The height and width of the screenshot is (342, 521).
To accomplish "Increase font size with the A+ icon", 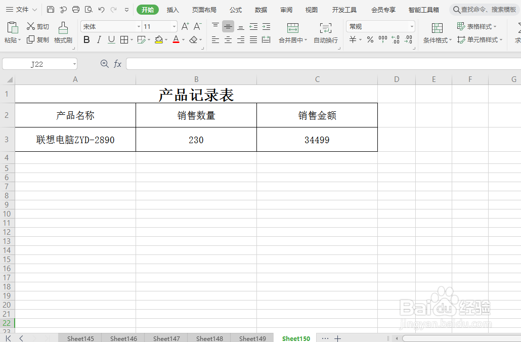I will [185, 26].
